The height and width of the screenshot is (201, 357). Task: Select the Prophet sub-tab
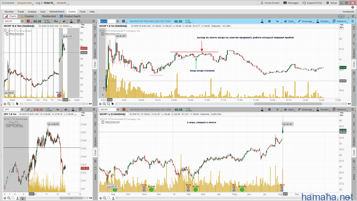[27, 16]
